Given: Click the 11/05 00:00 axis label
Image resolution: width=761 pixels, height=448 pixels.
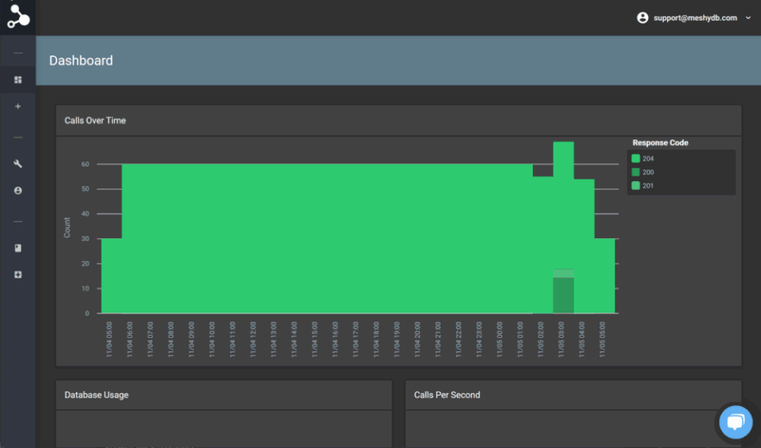Looking at the screenshot, I should click(499, 340).
